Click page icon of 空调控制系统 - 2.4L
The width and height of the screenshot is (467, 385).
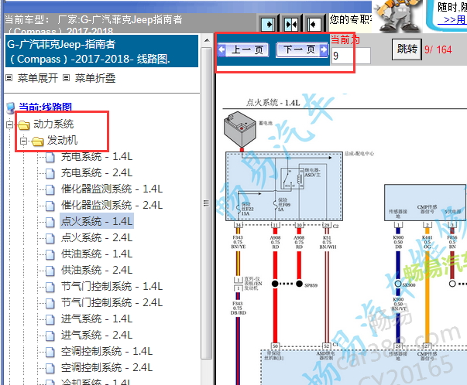50,368
